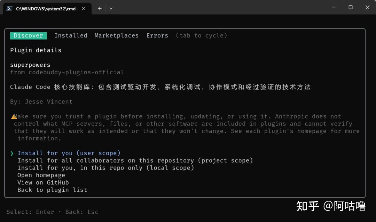
Task: Open a new terminal tab with plus
Action: pyautogui.click(x=100, y=8)
